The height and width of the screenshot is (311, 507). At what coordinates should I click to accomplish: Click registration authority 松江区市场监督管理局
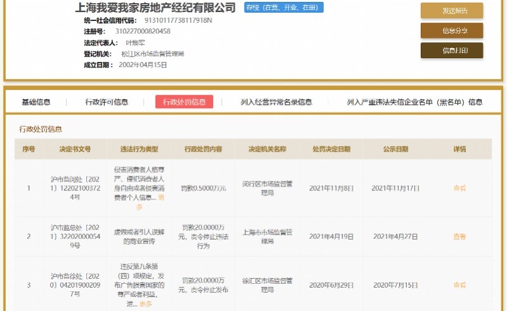point(153,54)
